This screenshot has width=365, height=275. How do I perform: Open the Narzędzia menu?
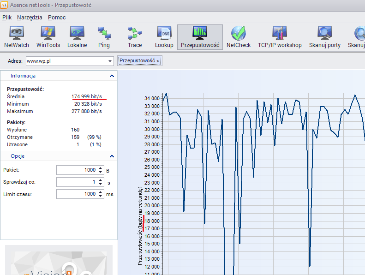[30, 18]
